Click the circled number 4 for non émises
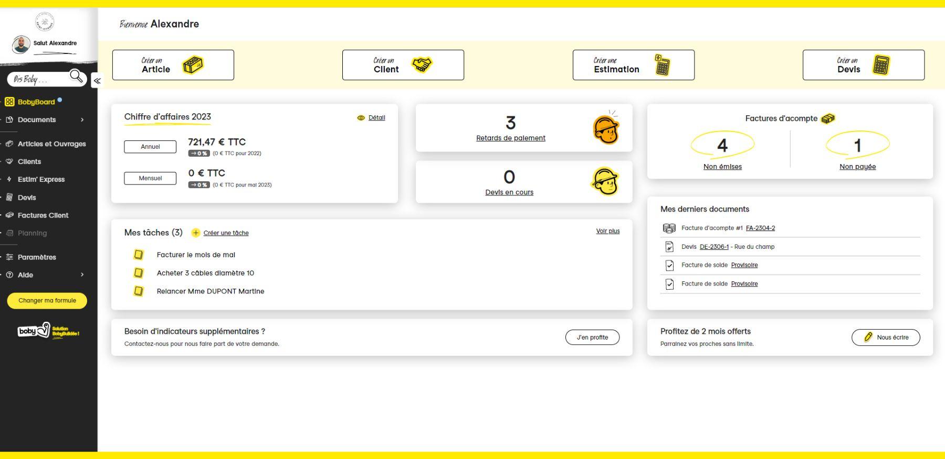 [x=722, y=145]
